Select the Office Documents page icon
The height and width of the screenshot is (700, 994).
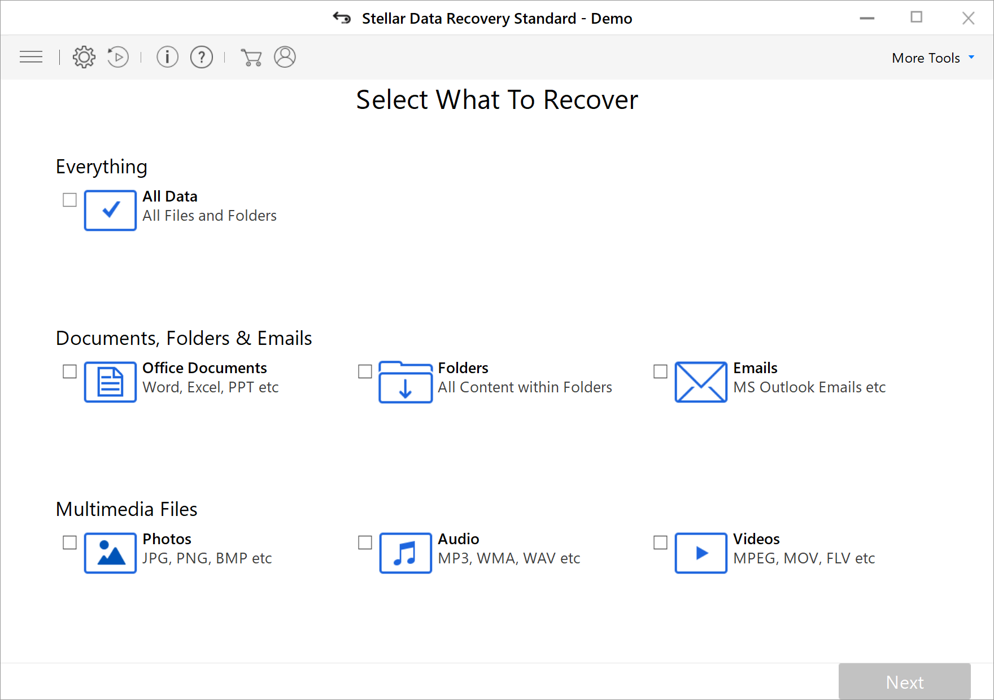[110, 382]
